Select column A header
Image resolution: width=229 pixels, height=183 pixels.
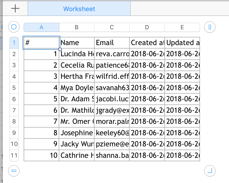(x=41, y=27)
